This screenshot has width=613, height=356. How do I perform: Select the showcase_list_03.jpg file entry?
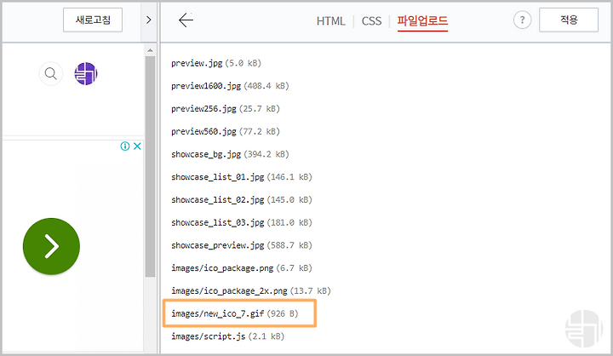(242, 222)
